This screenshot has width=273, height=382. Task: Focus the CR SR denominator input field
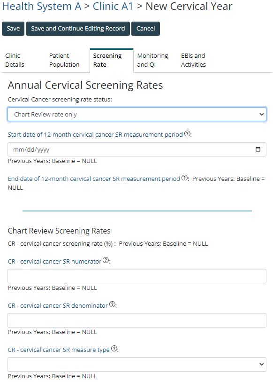pos(137,320)
